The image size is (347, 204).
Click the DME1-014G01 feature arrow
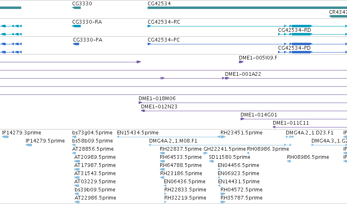click(x=242, y=119)
